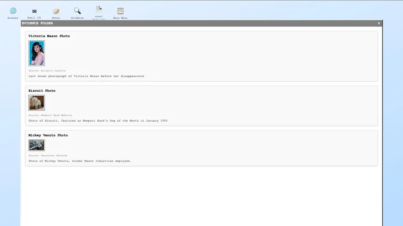
Task: Click the EVIDENCE FOLDER title bar text
Action: pyautogui.click(x=38, y=23)
